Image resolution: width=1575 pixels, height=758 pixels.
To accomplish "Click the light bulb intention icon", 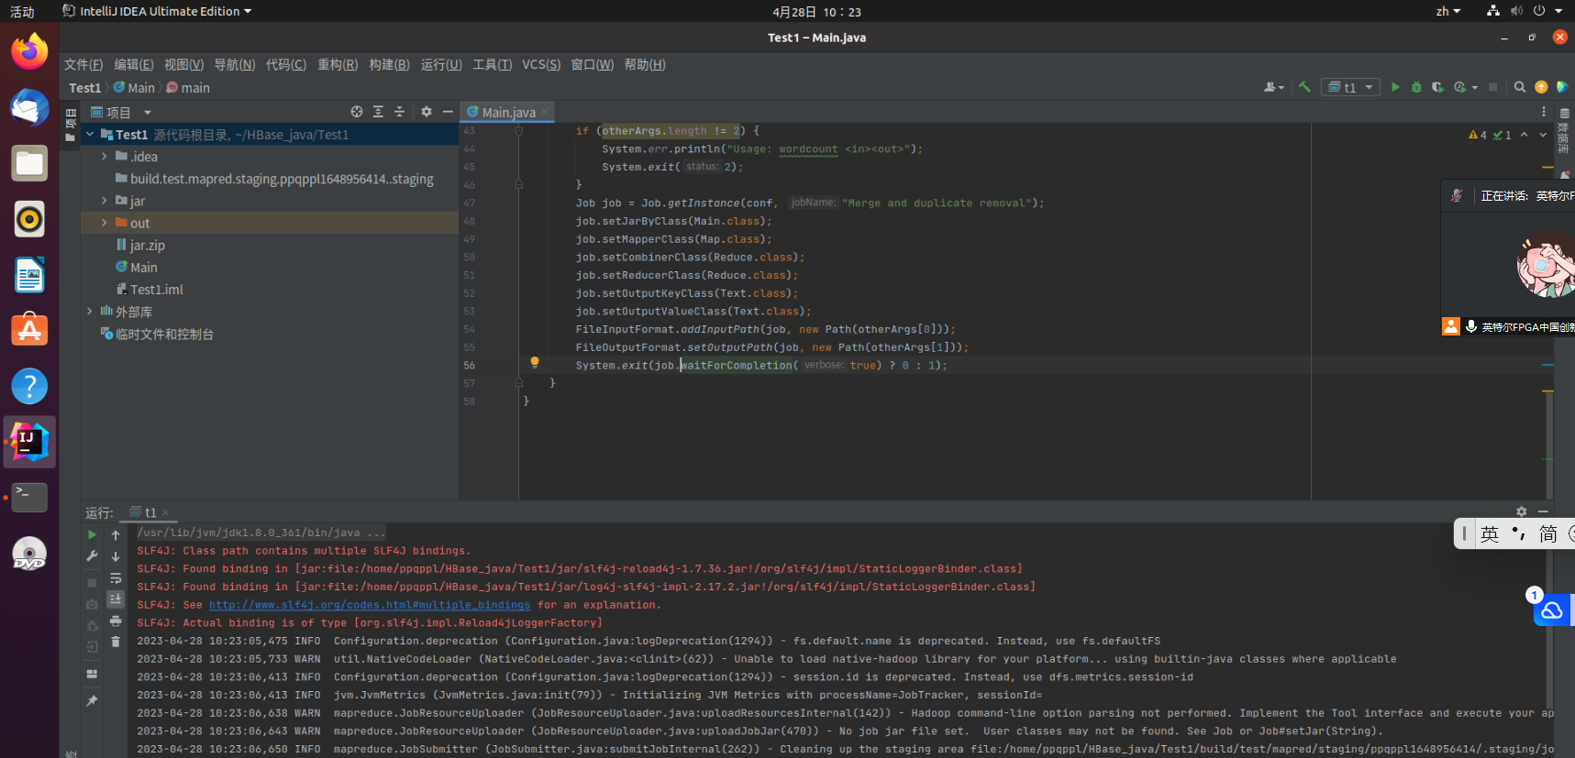I will 535,363.
